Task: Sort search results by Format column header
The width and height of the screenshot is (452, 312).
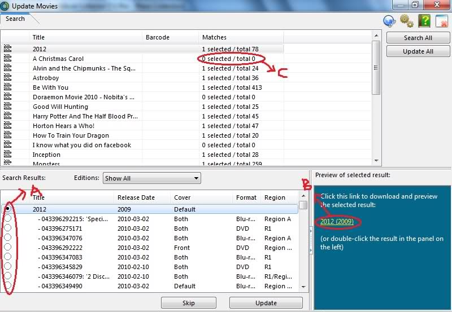Action: [246, 197]
